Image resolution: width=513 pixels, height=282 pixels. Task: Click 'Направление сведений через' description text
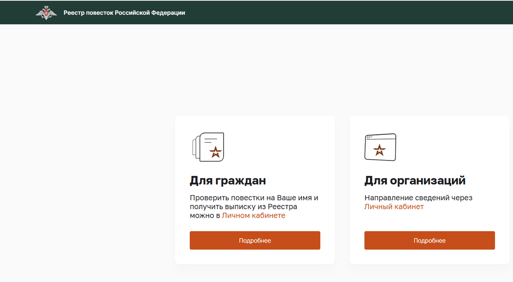tap(418, 198)
